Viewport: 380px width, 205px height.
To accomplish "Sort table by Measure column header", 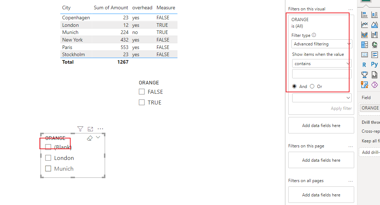I will 166,8.
